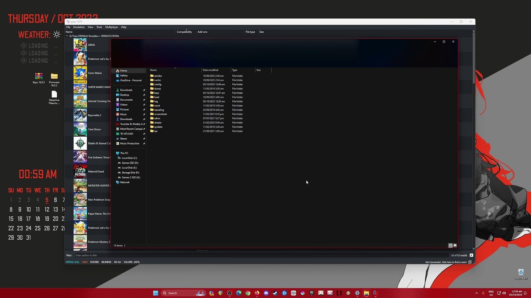Select the nand folder

[157, 106]
